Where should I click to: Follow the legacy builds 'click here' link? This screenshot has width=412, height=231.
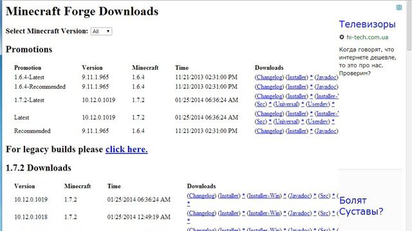[x=126, y=150]
